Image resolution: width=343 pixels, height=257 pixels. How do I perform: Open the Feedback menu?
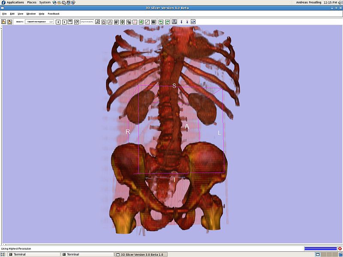54,14
